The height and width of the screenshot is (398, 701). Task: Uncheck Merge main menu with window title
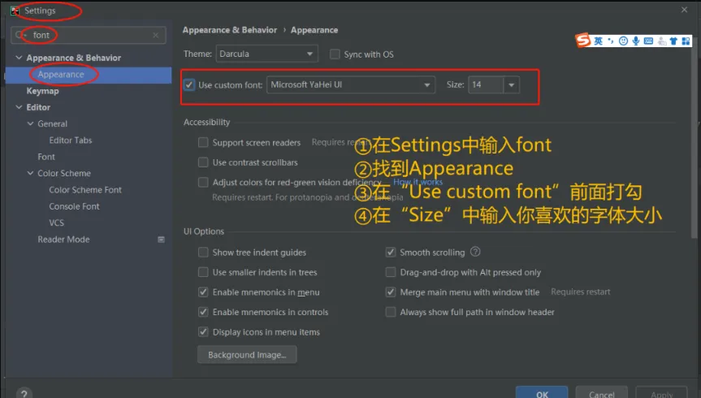[390, 292]
